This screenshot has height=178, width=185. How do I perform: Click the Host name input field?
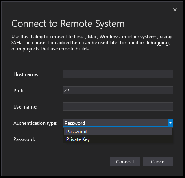118,74
